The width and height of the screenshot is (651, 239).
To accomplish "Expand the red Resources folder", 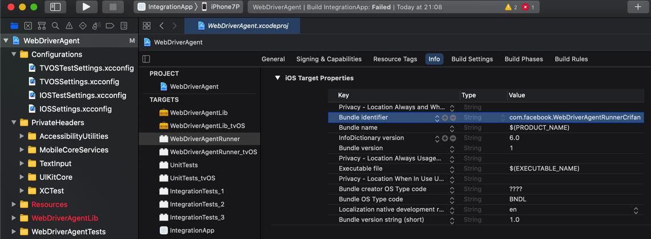I will (x=14, y=204).
